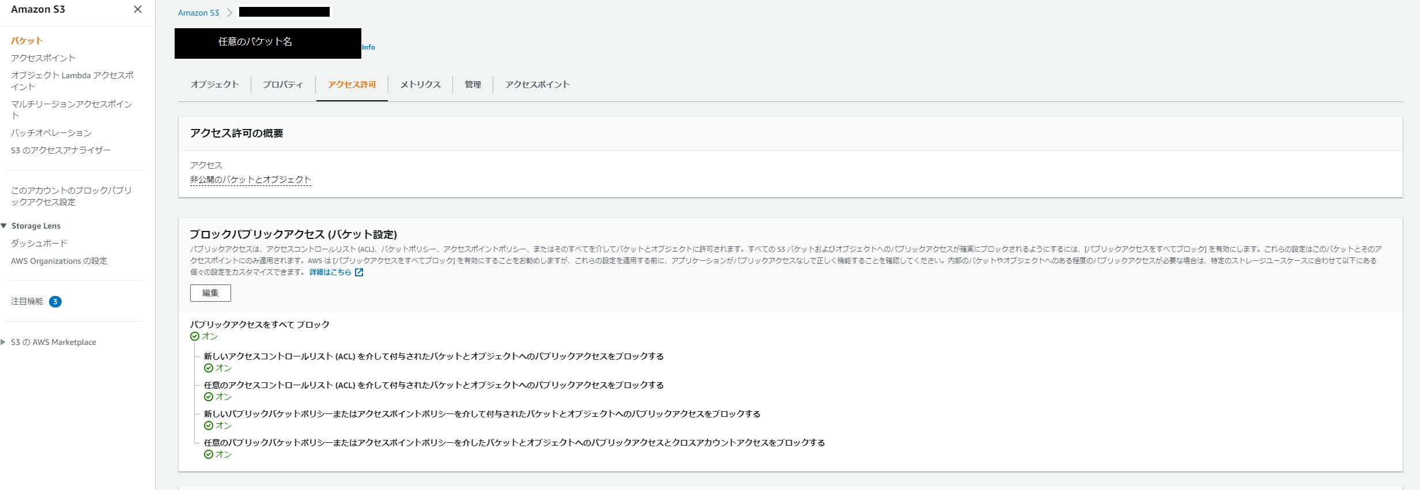The width and height of the screenshot is (1420, 490).
Task: Select the メトリクス tab
Action: tap(421, 85)
